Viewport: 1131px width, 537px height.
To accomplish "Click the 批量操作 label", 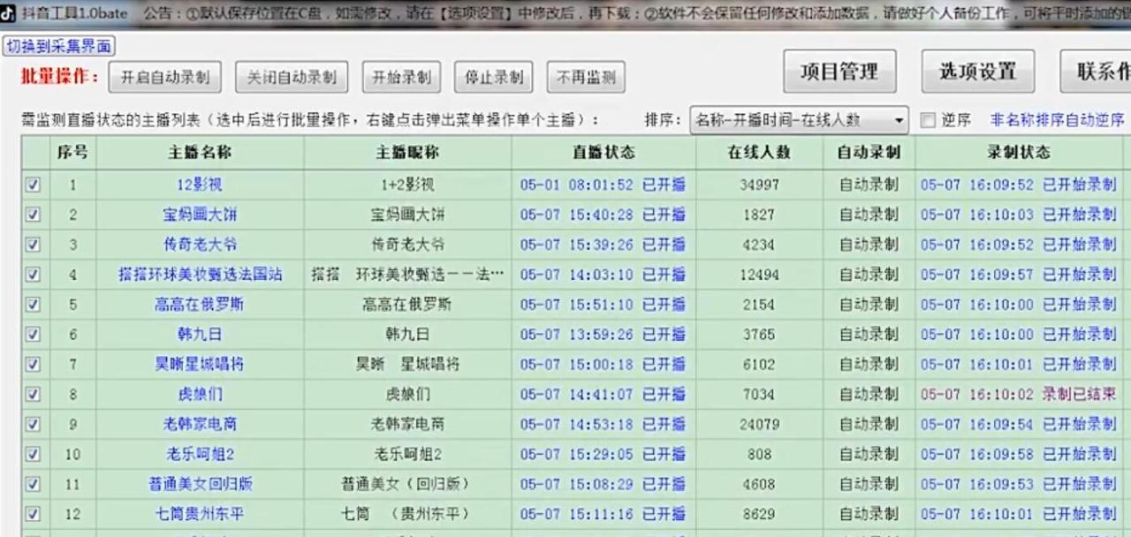I will click(x=60, y=77).
